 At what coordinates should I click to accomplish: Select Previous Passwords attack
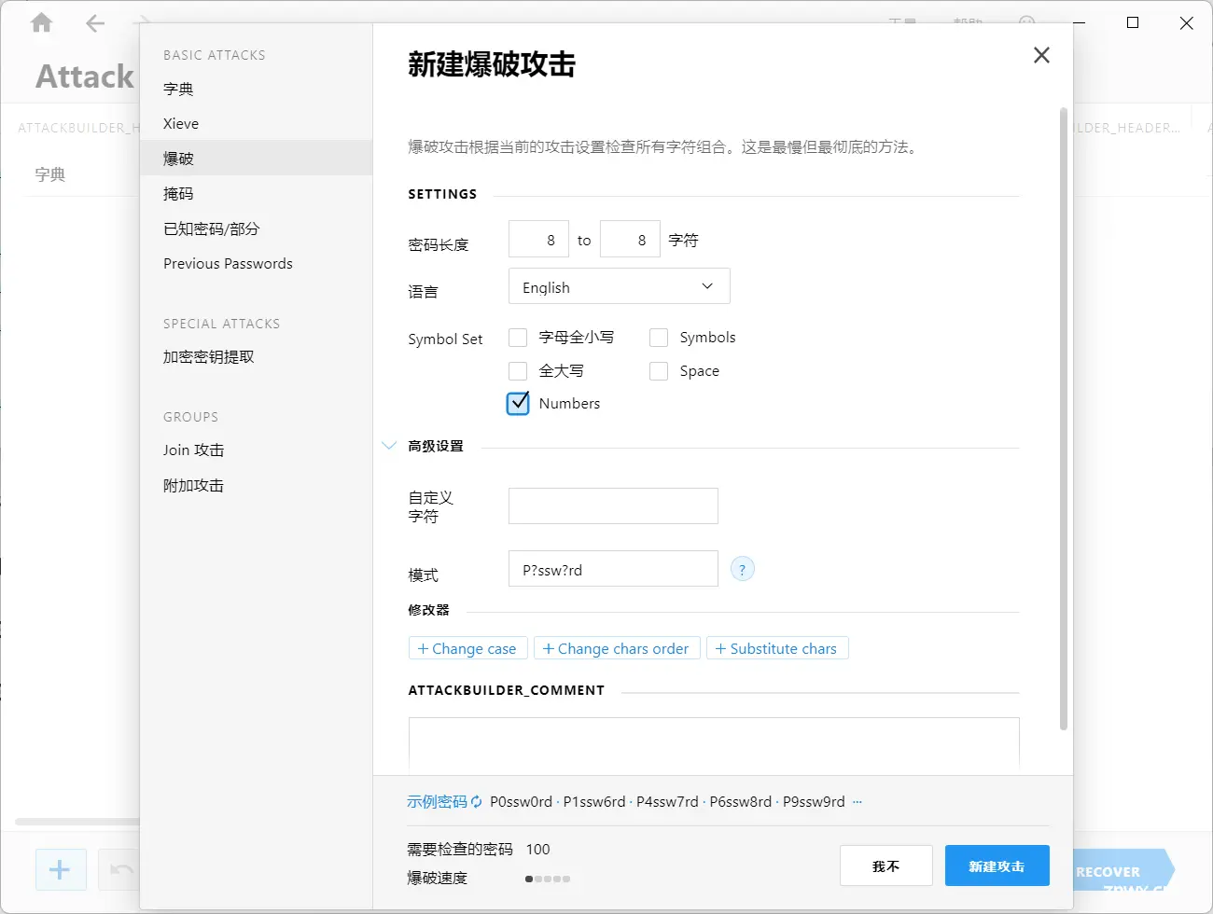click(x=256, y=263)
